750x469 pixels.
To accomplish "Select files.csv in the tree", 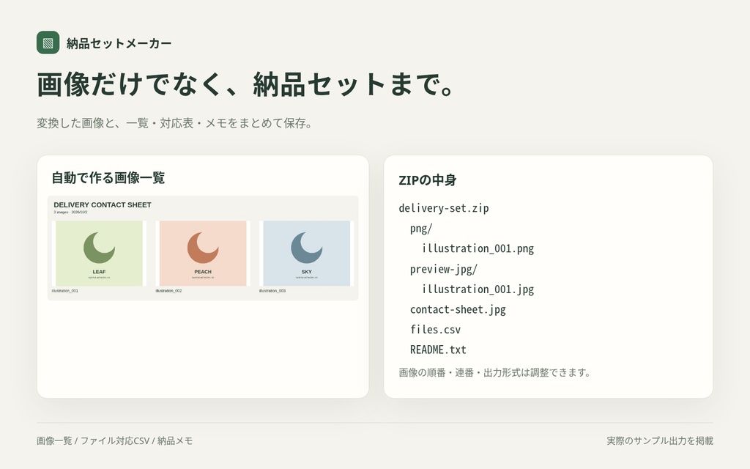I will (x=435, y=330).
